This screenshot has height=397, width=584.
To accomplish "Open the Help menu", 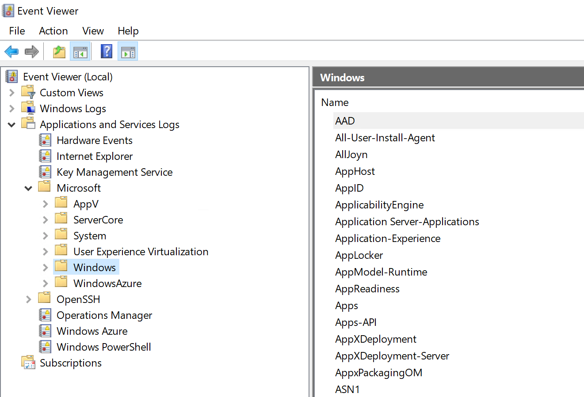I will 128,31.
